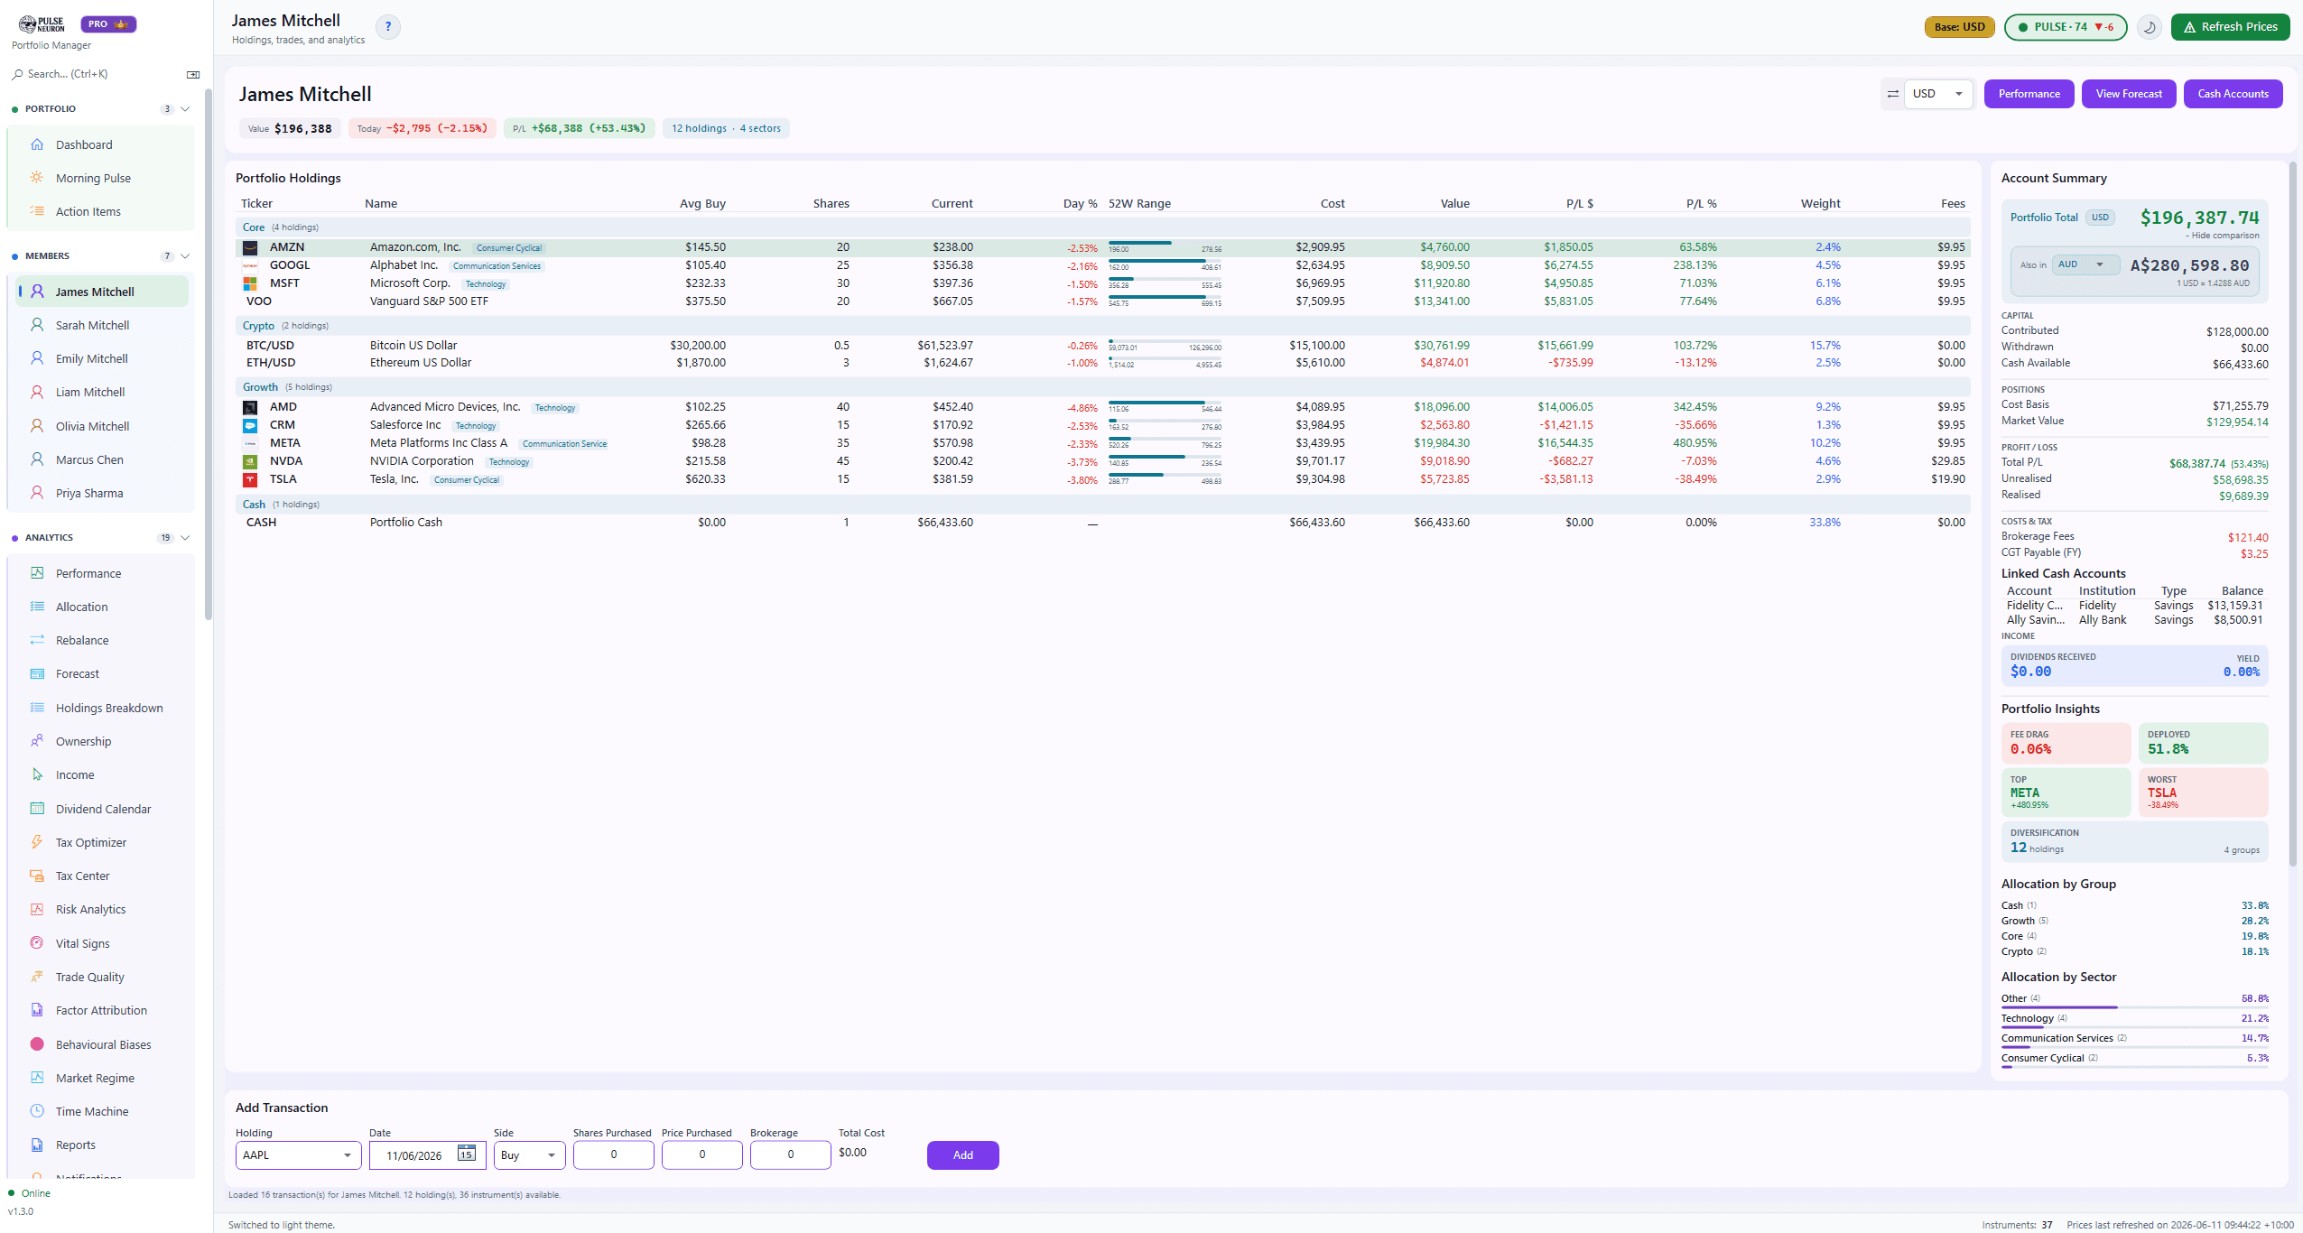Click the Brokerage input field
This screenshot has height=1233, width=2303.
[790, 1155]
